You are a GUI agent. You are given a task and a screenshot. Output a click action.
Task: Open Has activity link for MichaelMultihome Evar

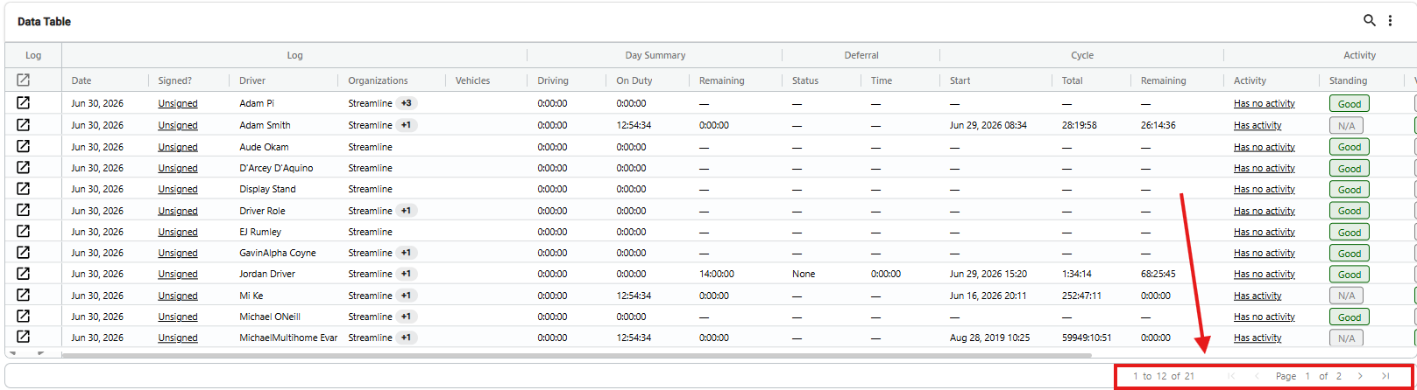tap(1258, 338)
